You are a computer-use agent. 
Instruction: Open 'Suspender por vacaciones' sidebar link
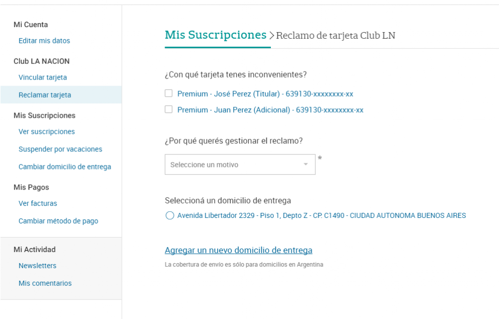pyautogui.click(x=60, y=149)
